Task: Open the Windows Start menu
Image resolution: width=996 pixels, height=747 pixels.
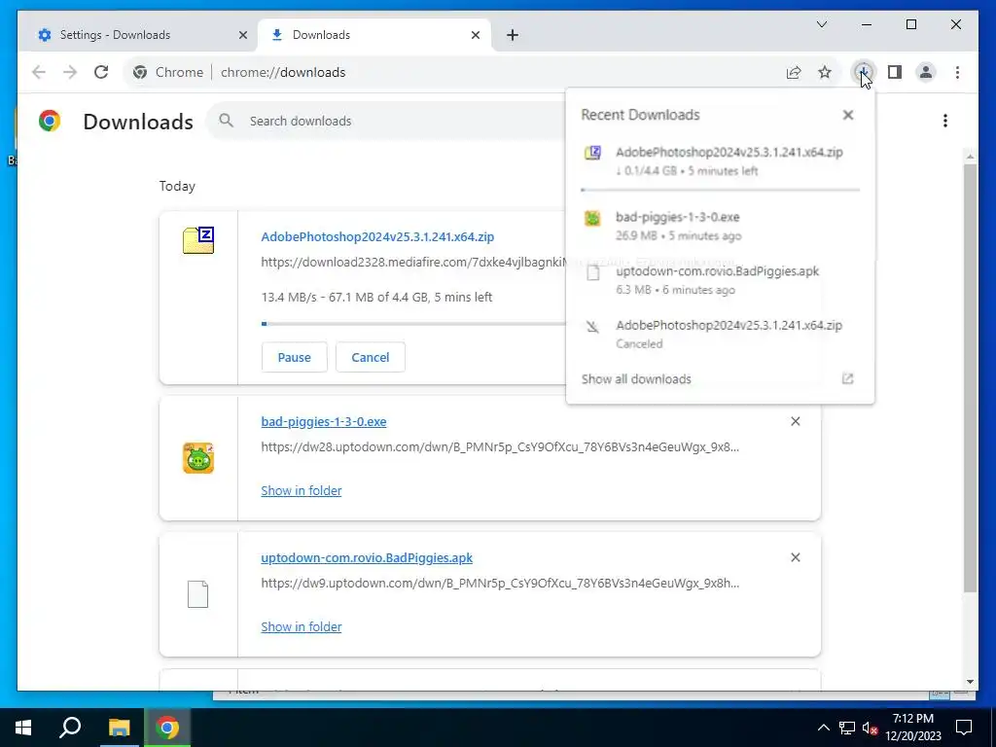Action: click(x=23, y=728)
